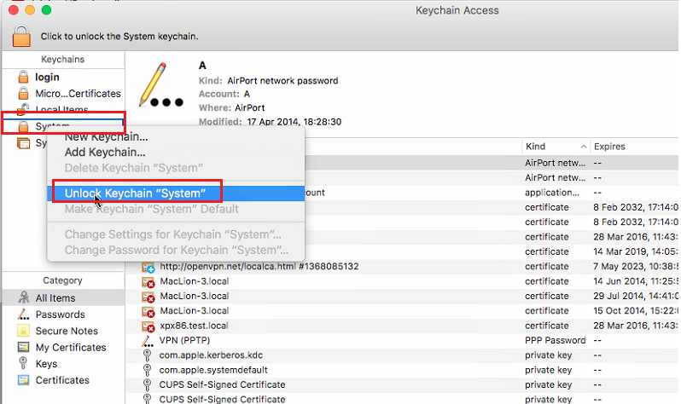This screenshot has height=404, width=681.
Task: Click the Passwords pencil icon
Action: click(x=23, y=315)
